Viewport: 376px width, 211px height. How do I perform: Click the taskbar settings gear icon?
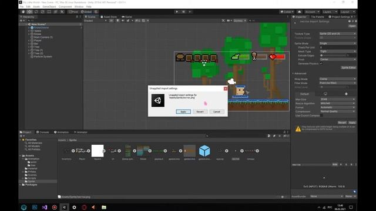(74, 207)
